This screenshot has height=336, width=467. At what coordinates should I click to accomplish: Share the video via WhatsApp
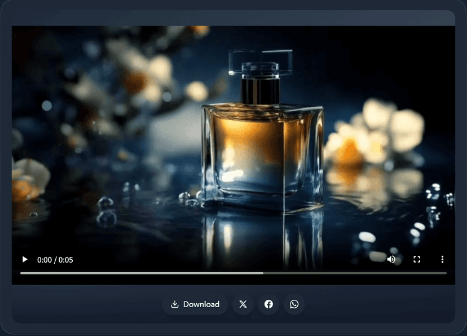click(x=294, y=304)
